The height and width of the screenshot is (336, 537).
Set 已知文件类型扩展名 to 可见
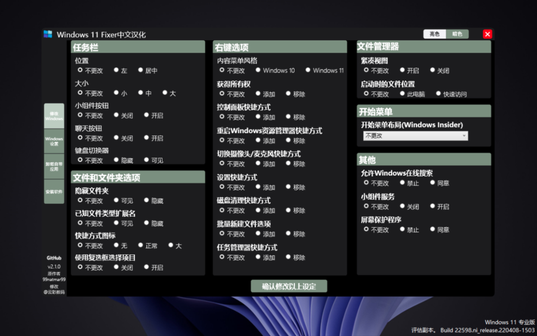pyautogui.click(x=124, y=223)
